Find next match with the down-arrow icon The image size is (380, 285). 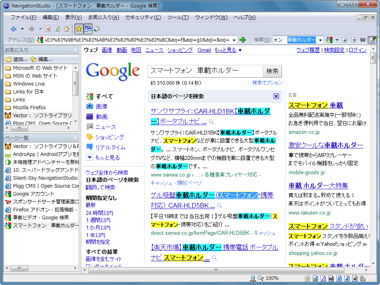point(345,40)
